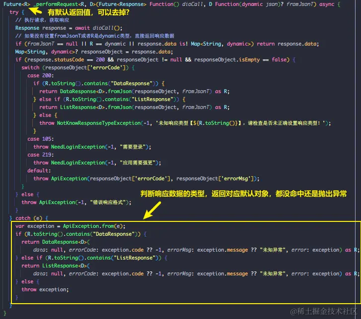Click 'await' before dioCall()
361x319 pixels.
[82, 28]
